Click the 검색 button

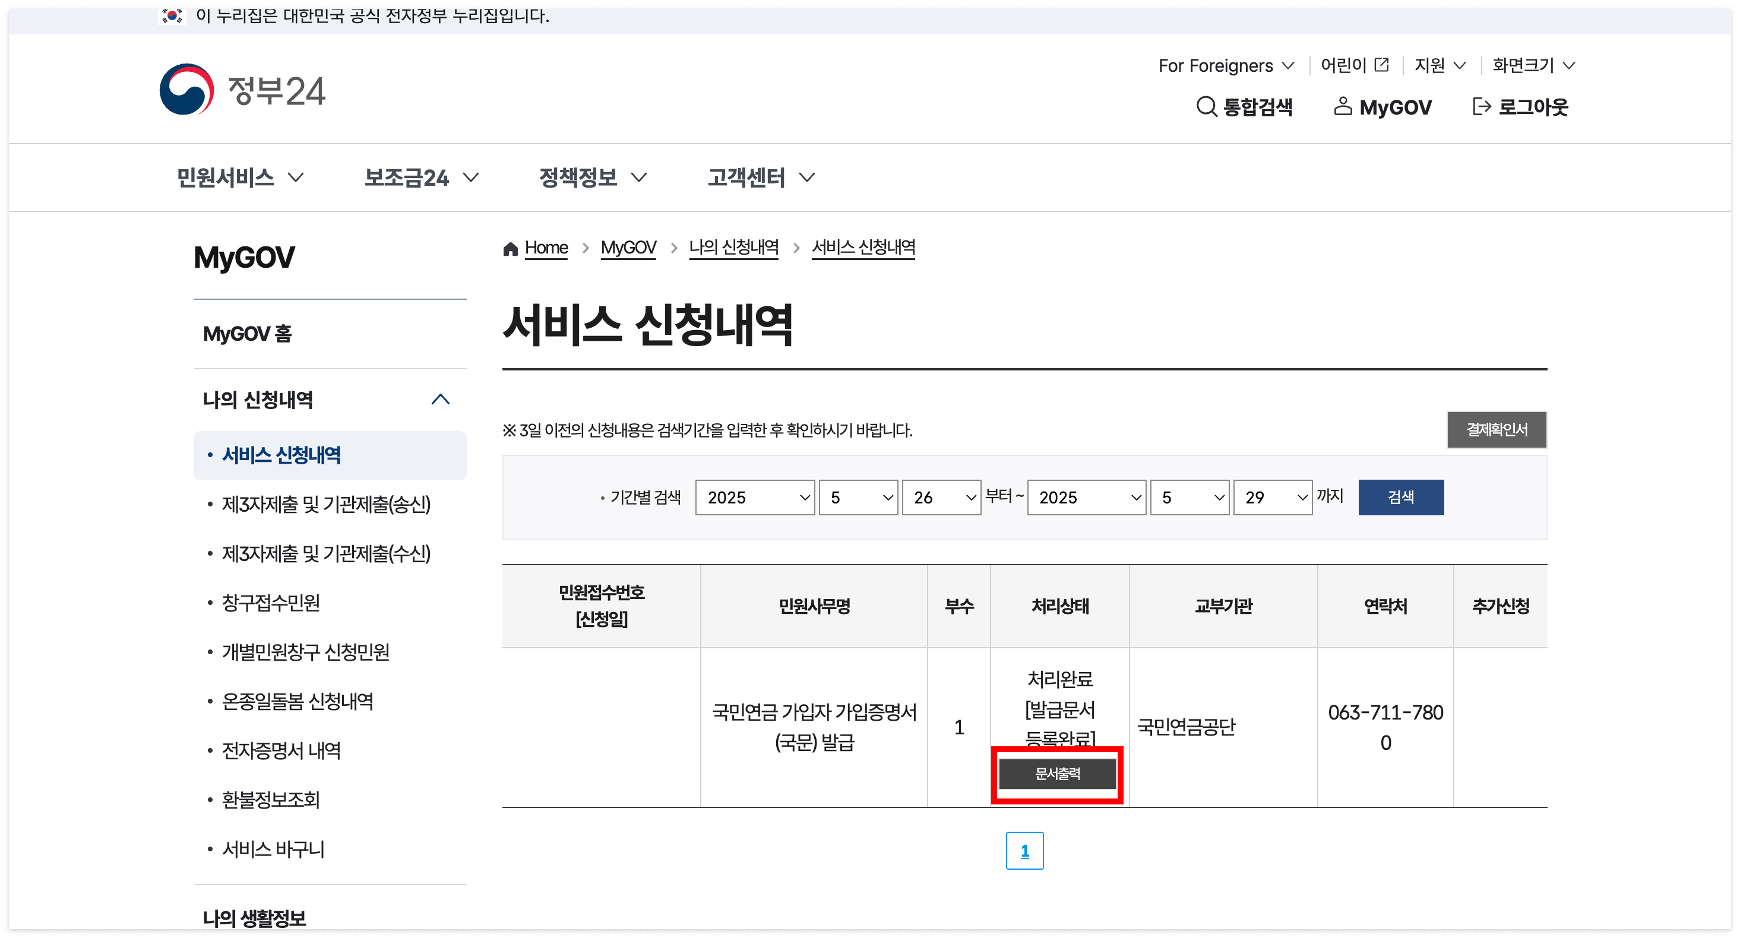pos(1400,497)
